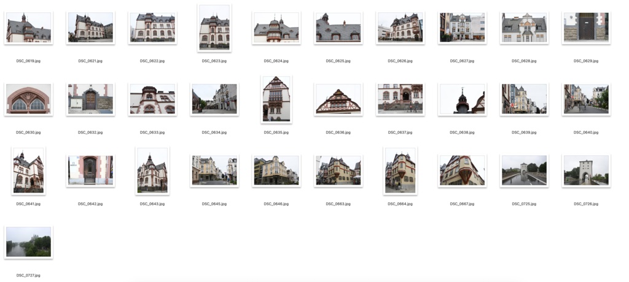
Task: Click the file name DSC_0640.jpg
Action: pos(586,132)
